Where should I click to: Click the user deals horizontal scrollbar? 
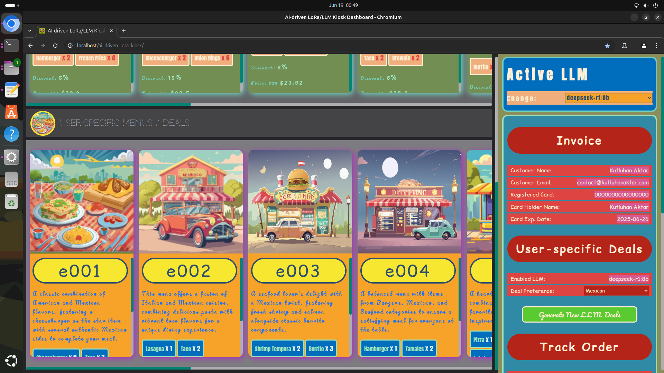tap(109, 368)
